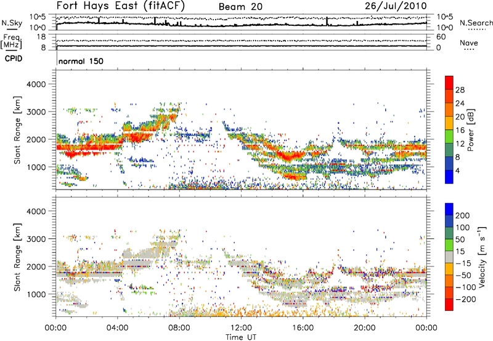Click the velocity scale value '100'
Image resolution: width=493 pixels, height=341 pixels.
tap(463, 228)
